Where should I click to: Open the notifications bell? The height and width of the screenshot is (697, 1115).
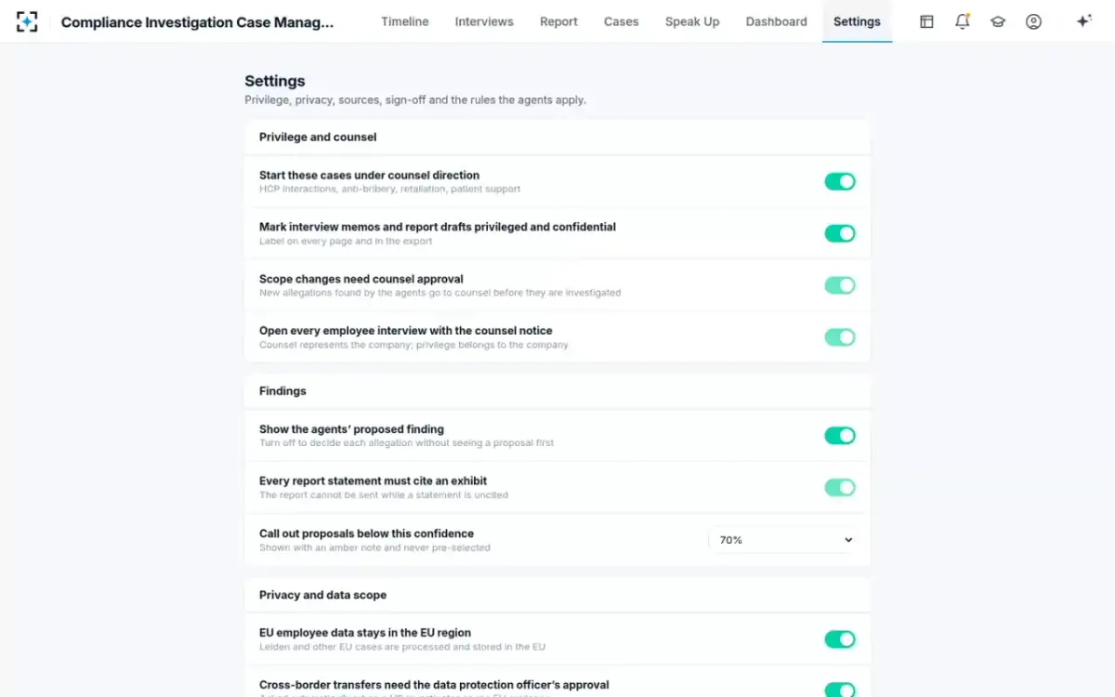click(963, 21)
